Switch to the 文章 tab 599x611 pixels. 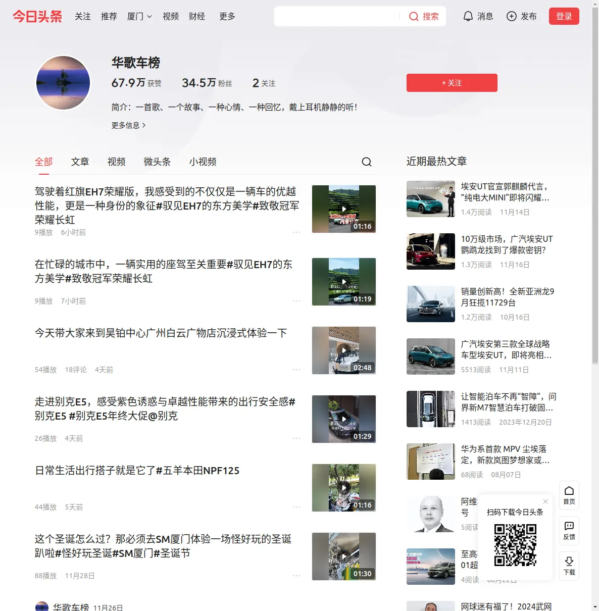click(x=80, y=162)
